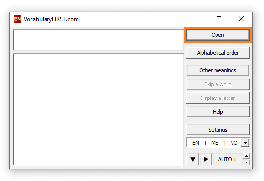Open Settings

218,130
